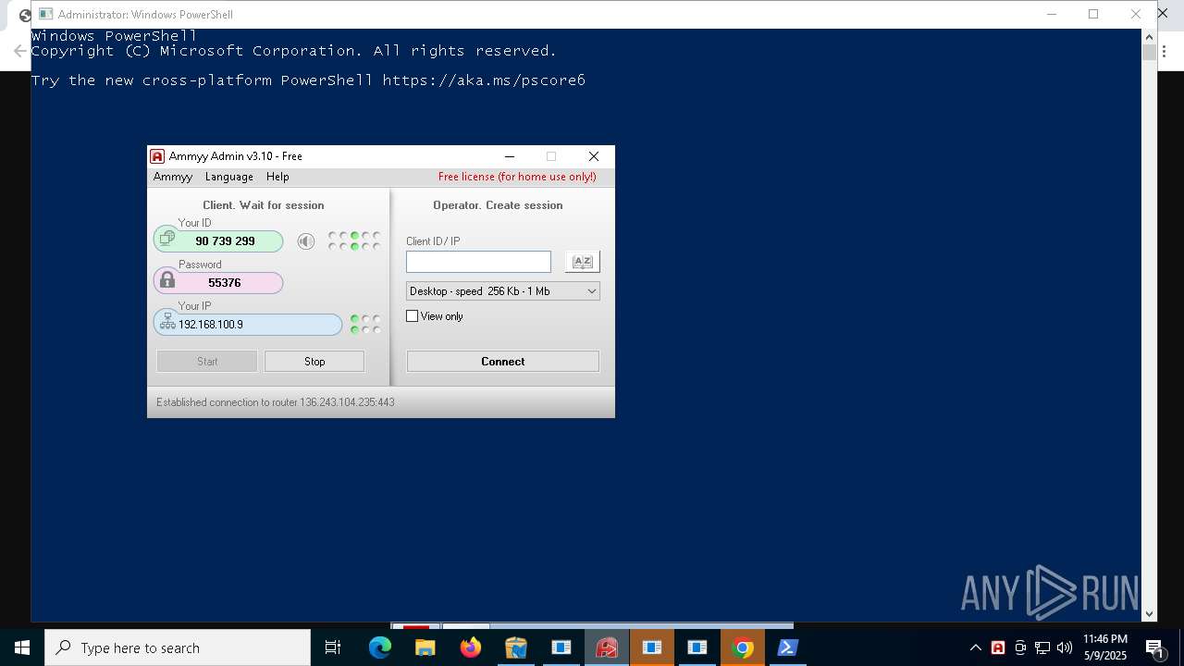Click the taskbar search box
Image resolution: width=1184 pixels, height=666 pixels.
178,647
